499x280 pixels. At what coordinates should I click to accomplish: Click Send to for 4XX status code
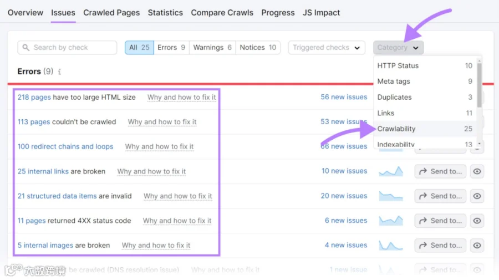point(440,221)
